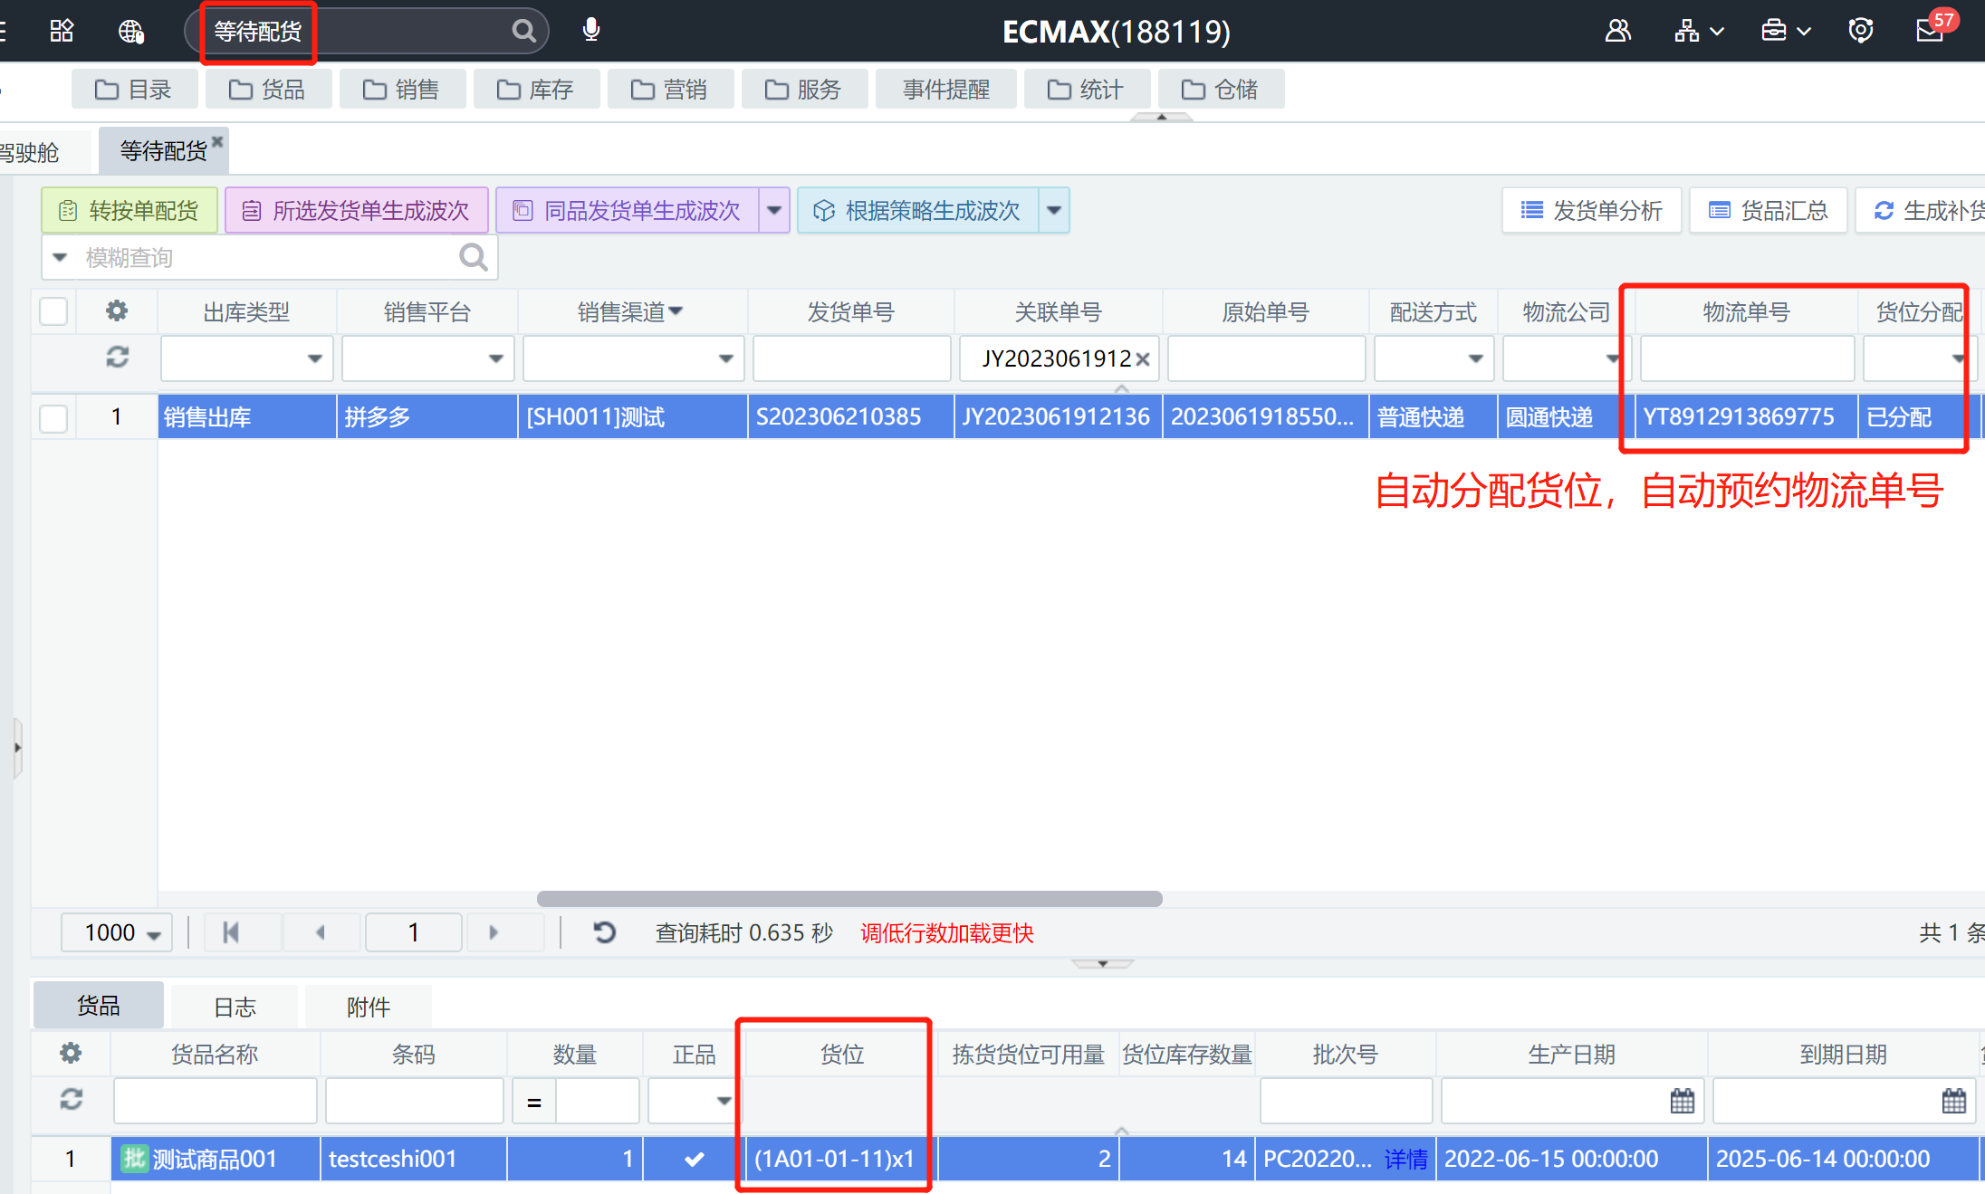The width and height of the screenshot is (1985, 1194).
Task: Open the 仓储 menu
Action: click(x=1221, y=90)
